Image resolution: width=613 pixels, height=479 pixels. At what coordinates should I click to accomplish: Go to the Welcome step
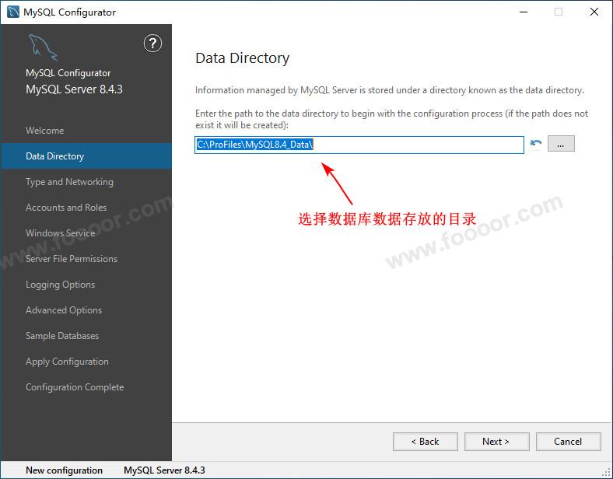(x=45, y=131)
